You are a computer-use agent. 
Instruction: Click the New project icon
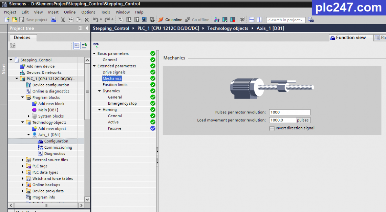7,20
